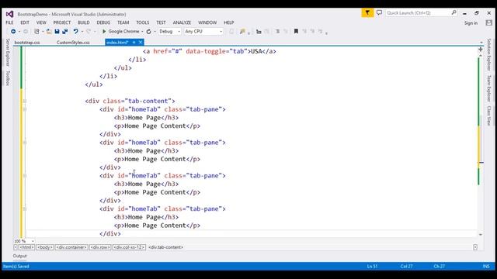Open the VIEW menu
This screenshot has width=497, height=279.
click(41, 22)
